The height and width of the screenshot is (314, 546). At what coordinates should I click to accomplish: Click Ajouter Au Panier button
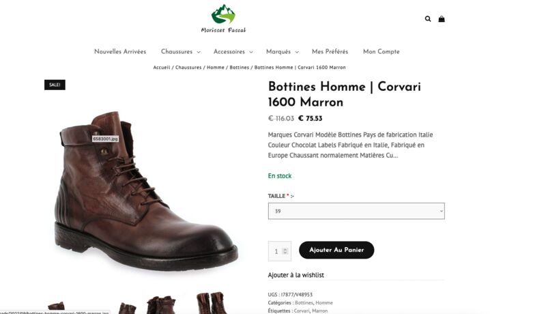pos(336,250)
